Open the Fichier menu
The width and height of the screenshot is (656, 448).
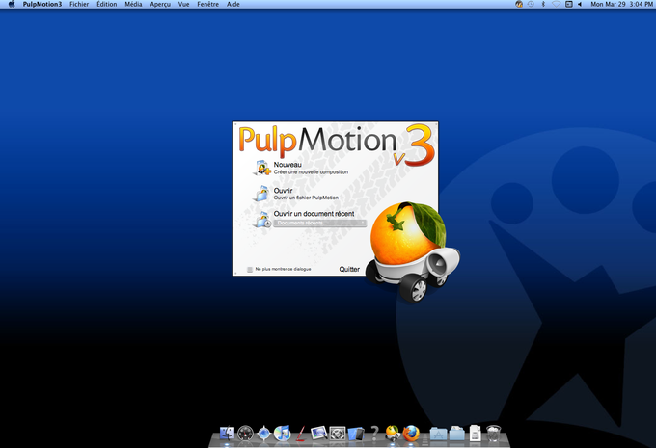(x=79, y=4)
